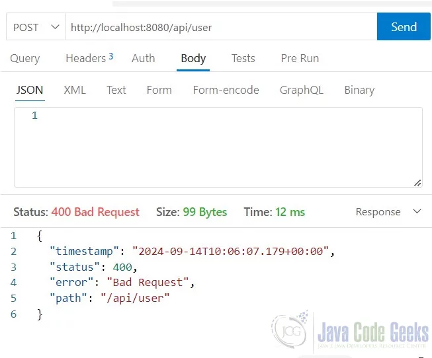Open the Tests tab
The height and width of the screenshot is (358, 432).
[x=243, y=58]
